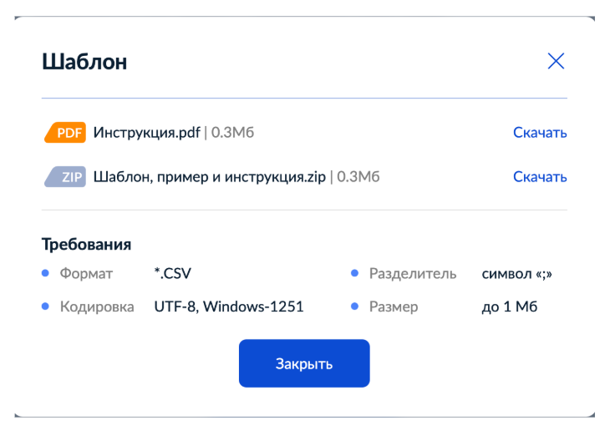Viewport: 605px width, 436px height.
Task: Click the Инструкция.pdf file name
Action: (x=147, y=132)
